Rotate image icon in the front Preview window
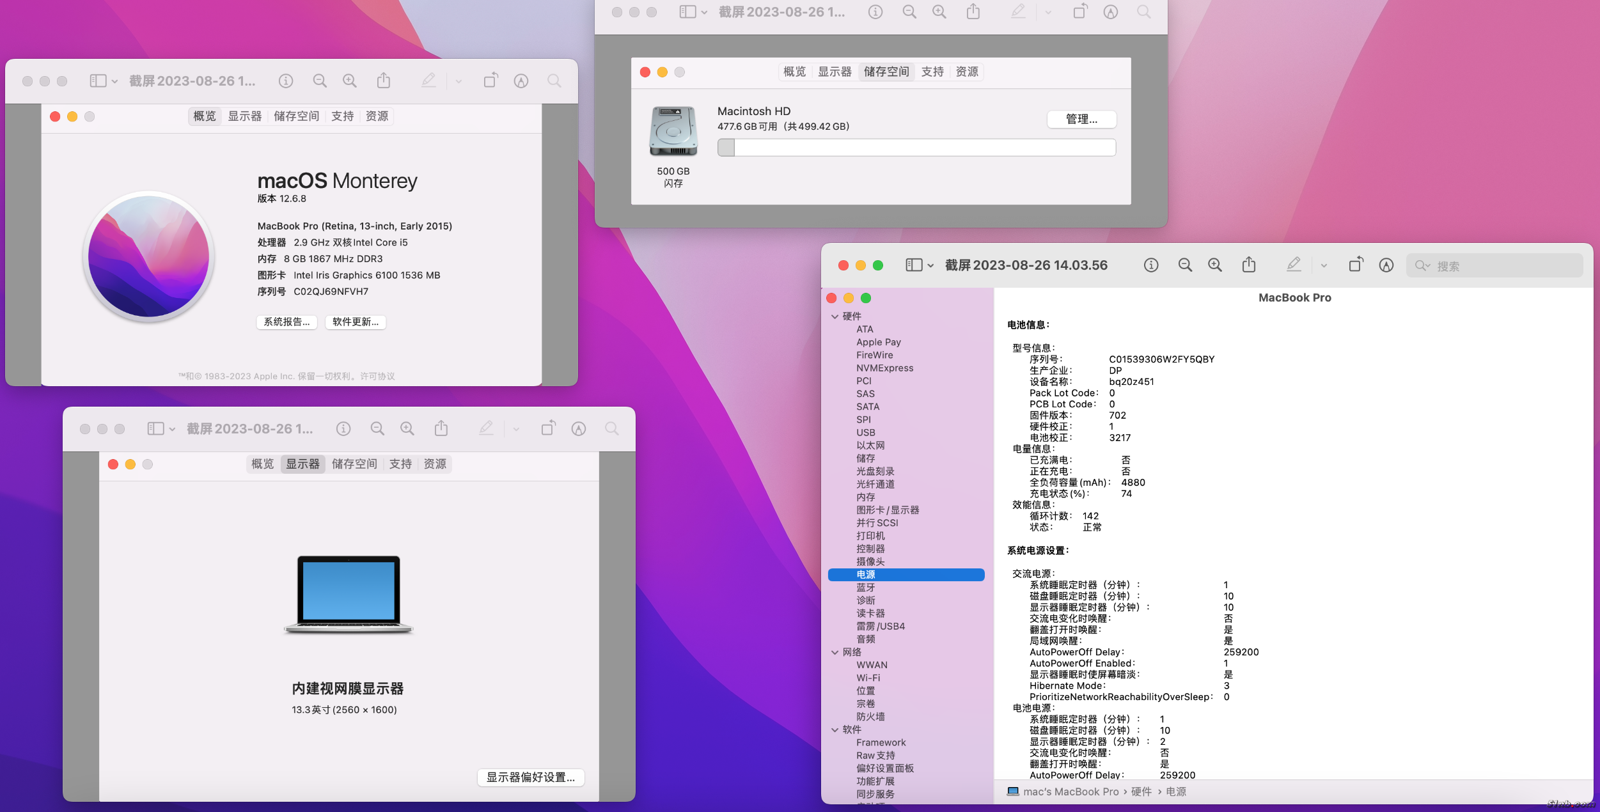 point(1356,265)
